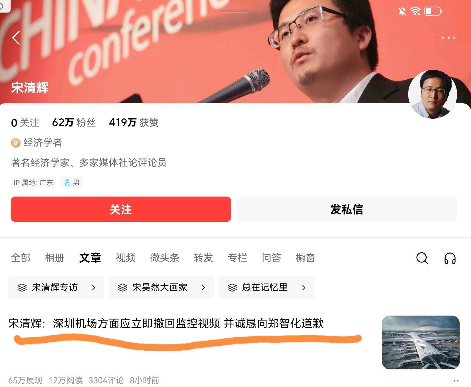Open the 62万 粉丝 followers list
Image resolution: width=471 pixels, height=387 pixels.
74,123
